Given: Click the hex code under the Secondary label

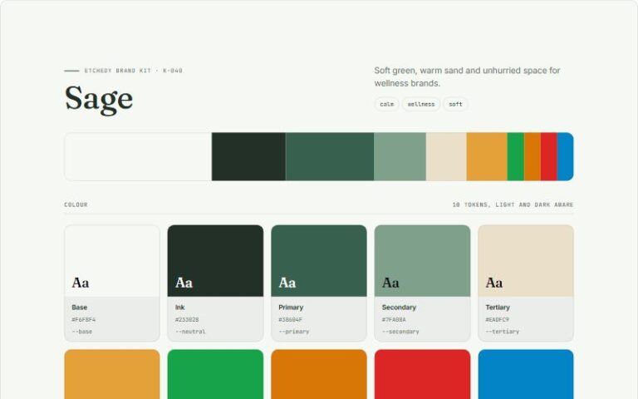Looking at the screenshot, I should [x=394, y=319].
